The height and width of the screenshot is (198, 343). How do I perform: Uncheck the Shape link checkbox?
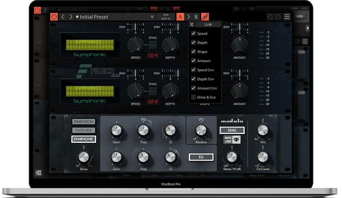(193, 52)
